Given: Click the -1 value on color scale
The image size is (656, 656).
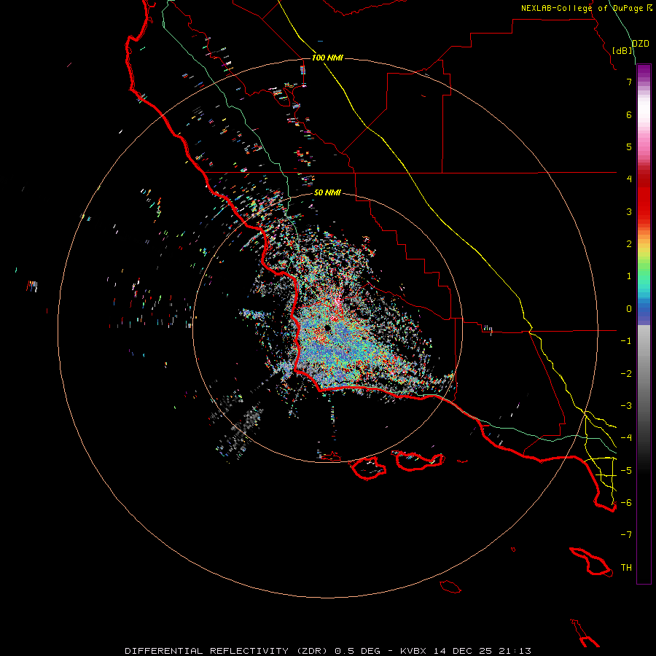Looking at the screenshot, I should [x=626, y=341].
